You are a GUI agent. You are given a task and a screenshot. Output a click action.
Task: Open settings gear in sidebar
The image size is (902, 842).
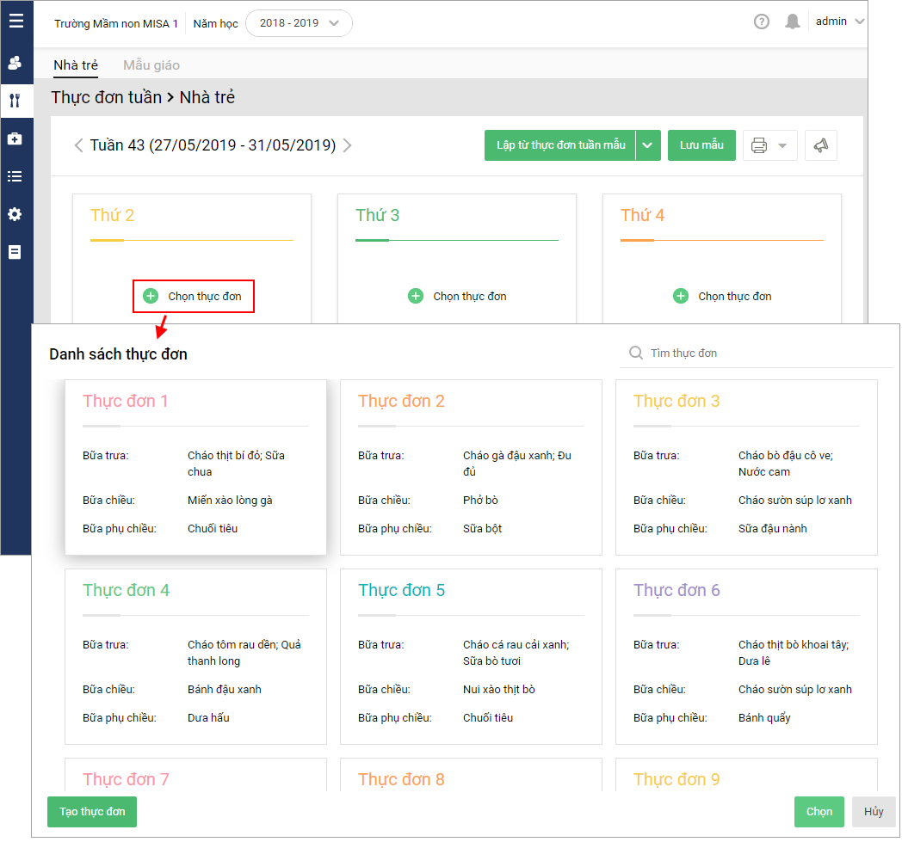(15, 214)
